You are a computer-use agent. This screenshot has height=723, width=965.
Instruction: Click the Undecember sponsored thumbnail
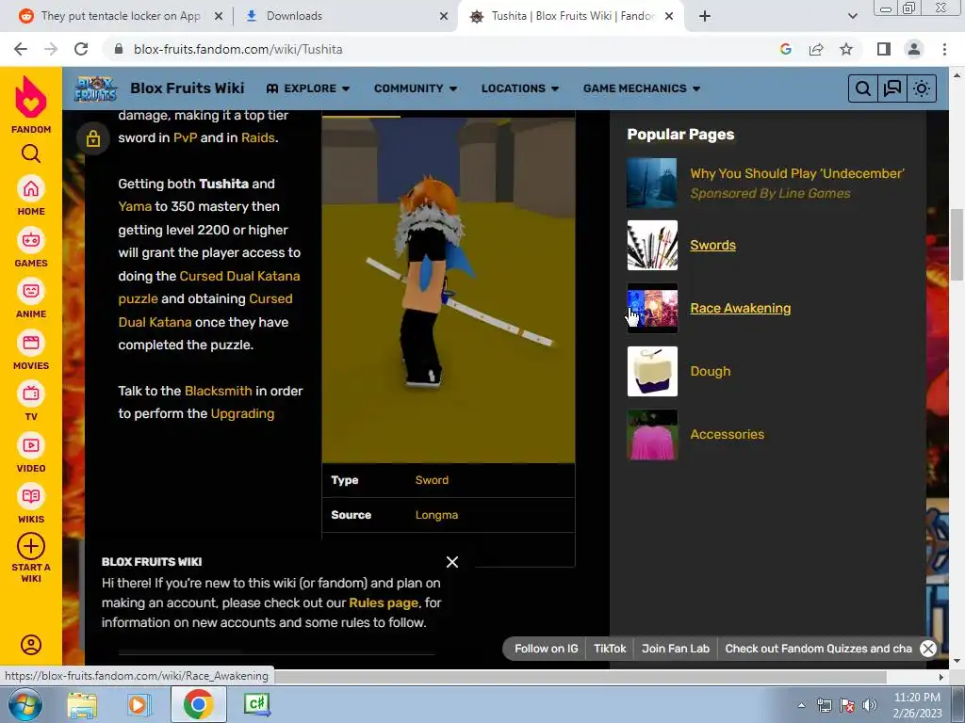click(652, 183)
